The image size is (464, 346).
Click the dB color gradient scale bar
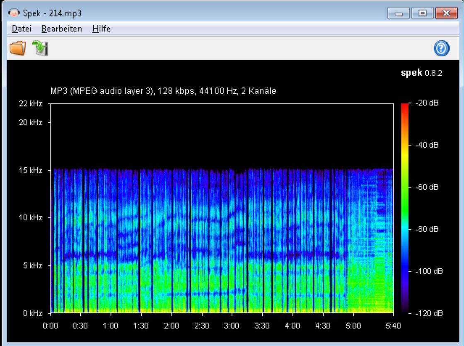pos(405,207)
